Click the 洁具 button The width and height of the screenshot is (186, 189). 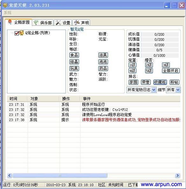pyautogui.click(x=103, y=55)
